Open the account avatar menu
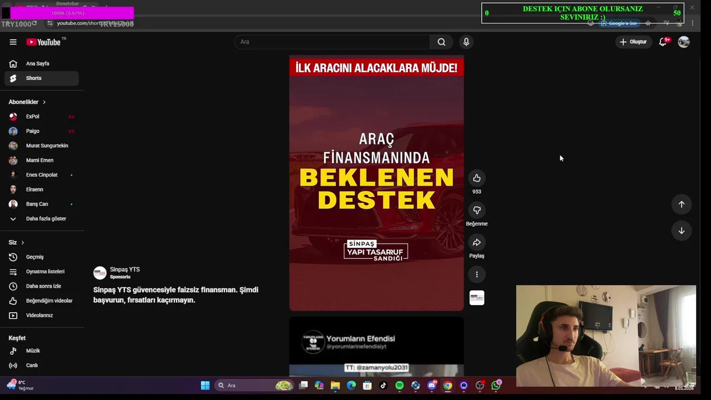Viewport: 711px width, 400px height. [684, 42]
